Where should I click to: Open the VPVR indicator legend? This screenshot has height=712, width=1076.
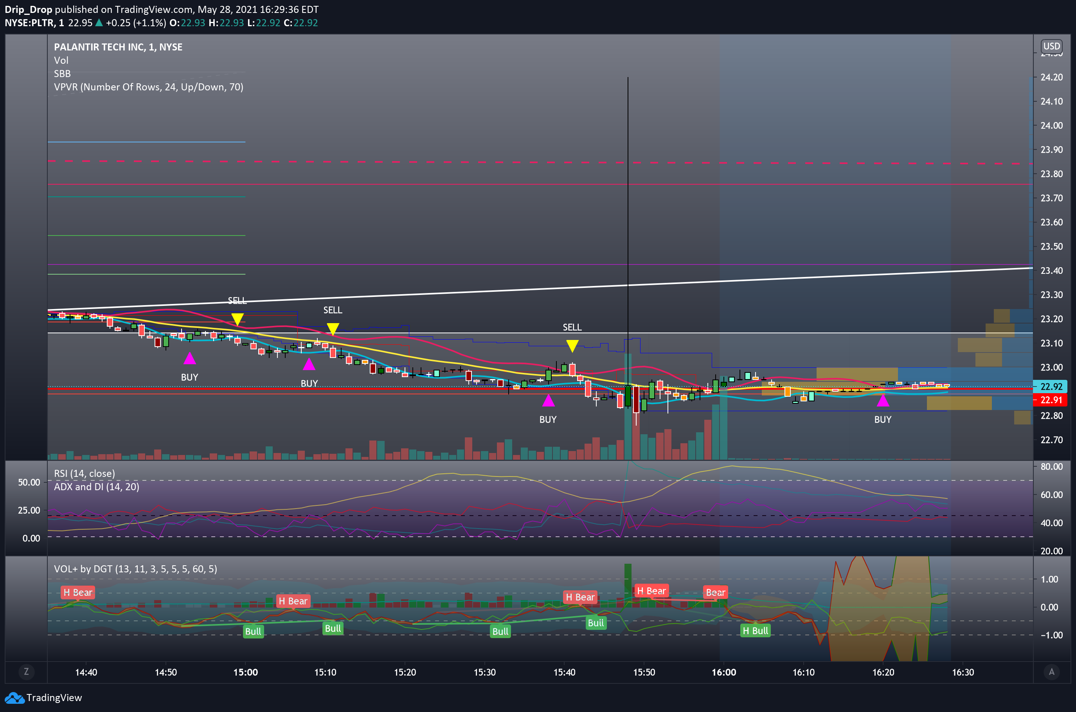point(149,87)
